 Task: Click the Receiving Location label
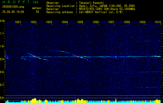coord(60,6)
